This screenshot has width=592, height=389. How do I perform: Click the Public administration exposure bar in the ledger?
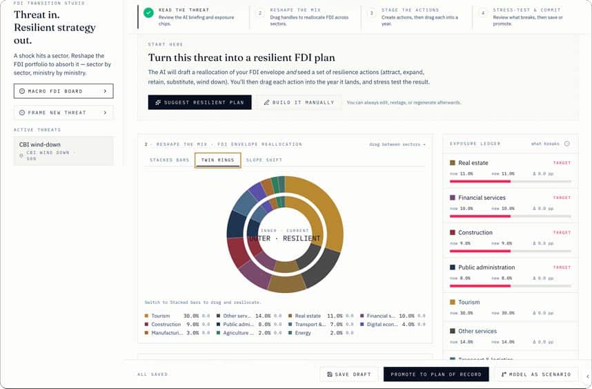[x=511, y=286]
